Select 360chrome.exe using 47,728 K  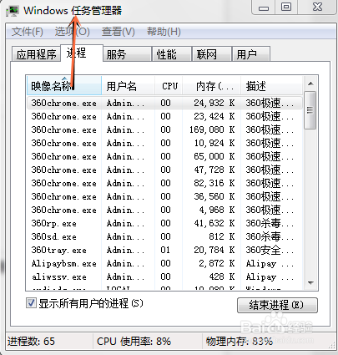click(164, 170)
